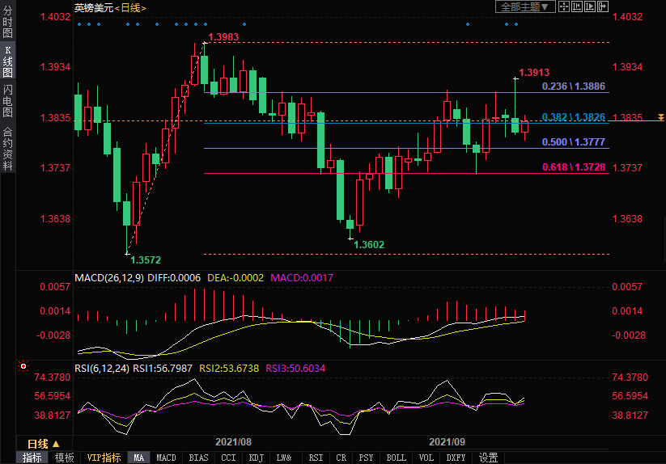Toggle the MACD indicator button
Screen dimensions: 666x464
click(x=166, y=458)
